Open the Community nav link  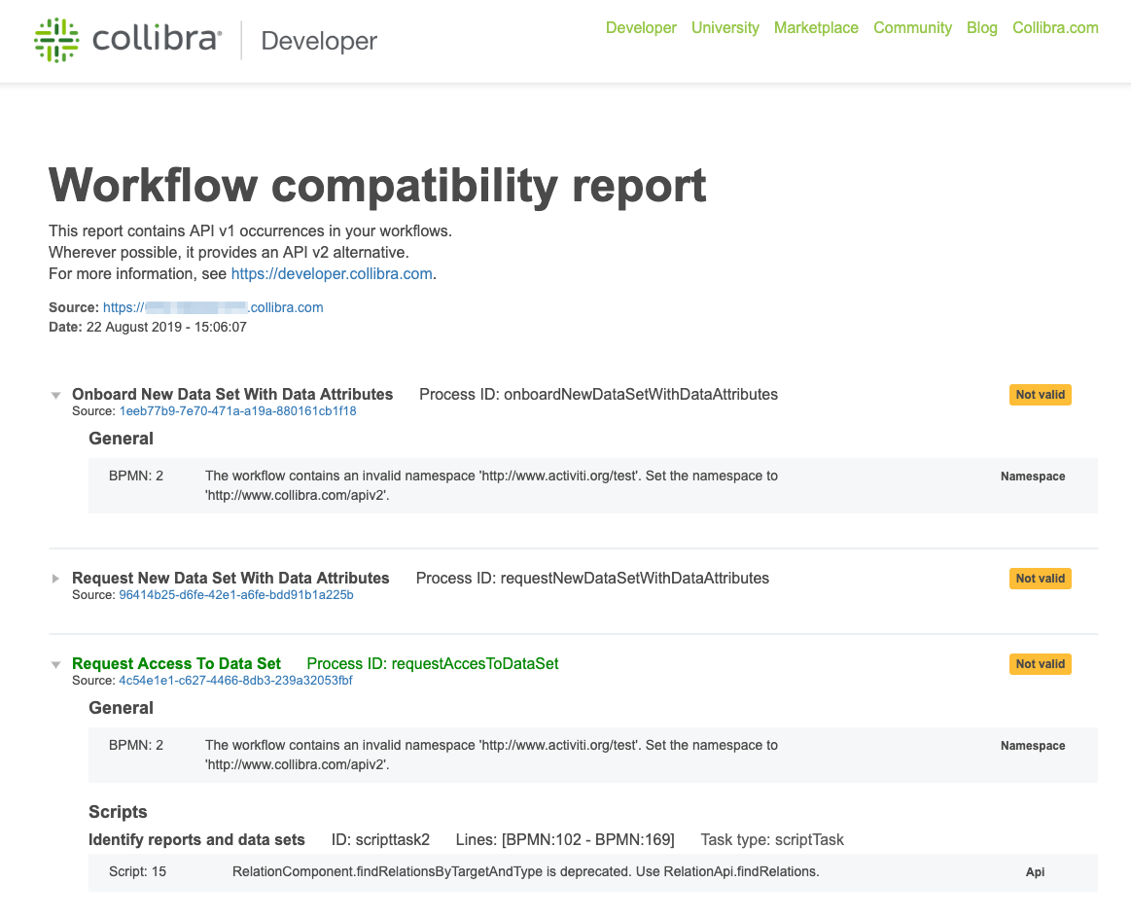(x=912, y=28)
